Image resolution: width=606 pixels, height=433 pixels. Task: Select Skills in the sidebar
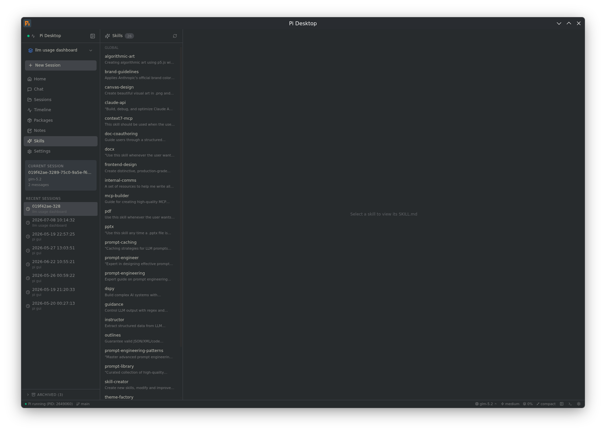click(x=60, y=141)
